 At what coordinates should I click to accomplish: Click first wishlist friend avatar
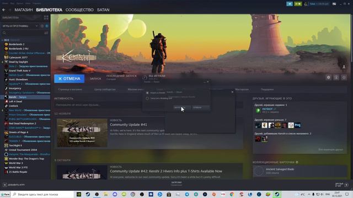[x=258, y=139]
